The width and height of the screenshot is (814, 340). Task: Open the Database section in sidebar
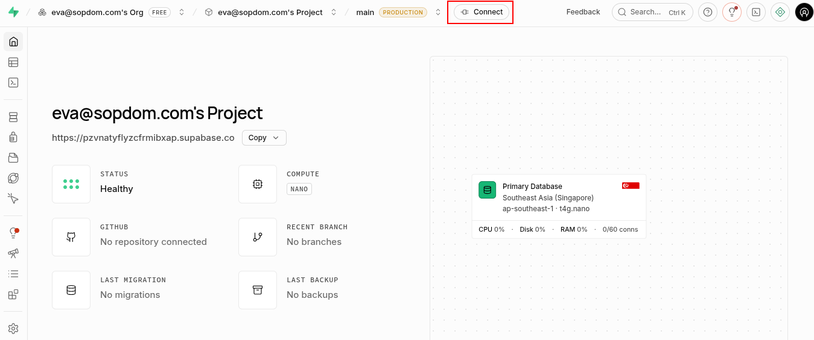pos(13,117)
